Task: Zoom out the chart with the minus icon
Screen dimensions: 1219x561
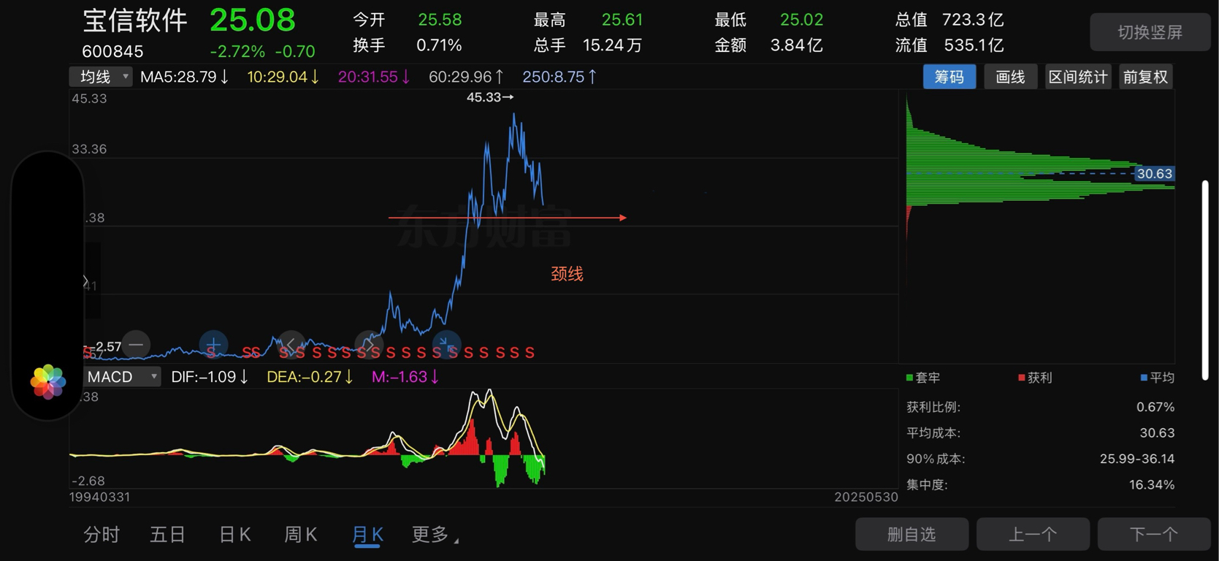Action: [136, 345]
